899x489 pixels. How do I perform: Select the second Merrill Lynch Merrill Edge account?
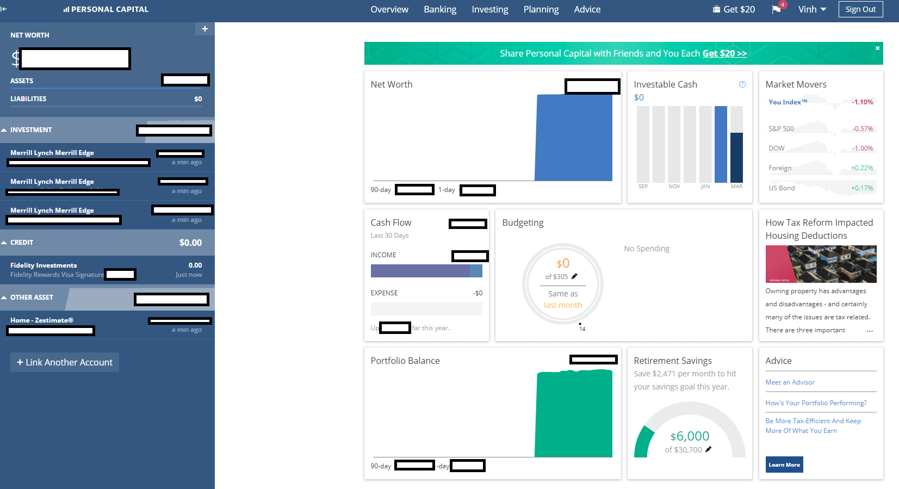click(107, 187)
